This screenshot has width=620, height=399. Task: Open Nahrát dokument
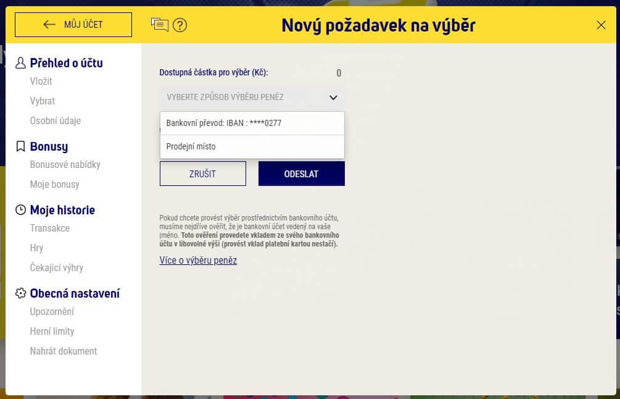[64, 351]
